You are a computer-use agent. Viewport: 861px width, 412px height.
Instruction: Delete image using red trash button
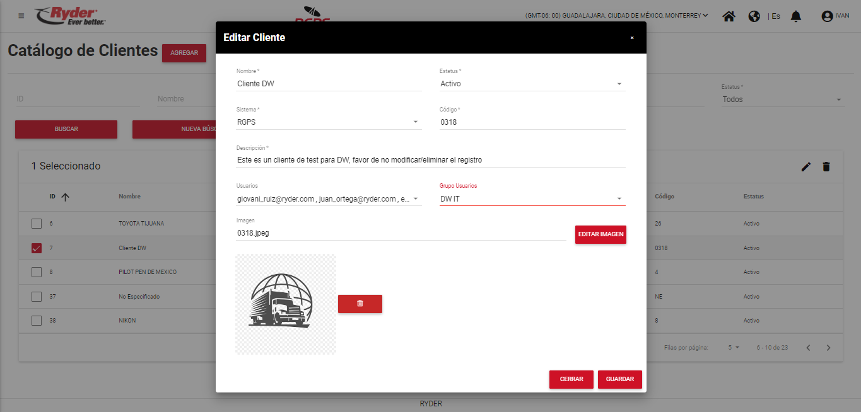tap(360, 304)
